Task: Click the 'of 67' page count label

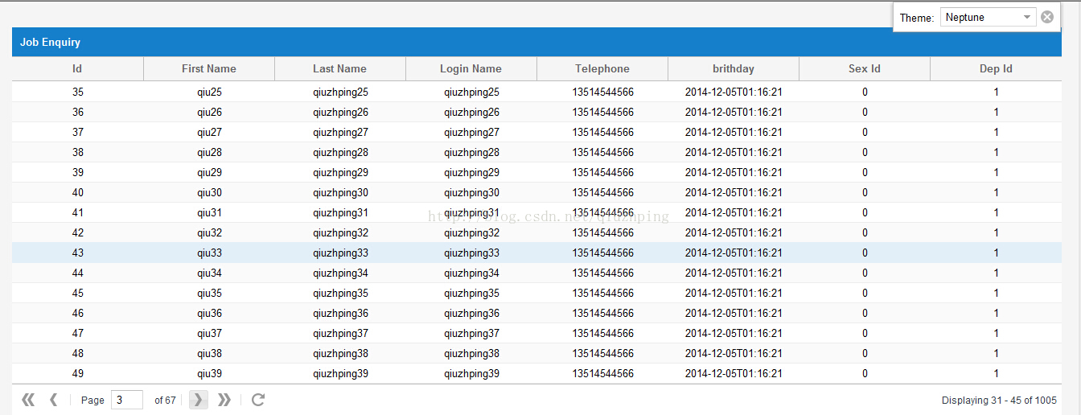Action: (165, 400)
